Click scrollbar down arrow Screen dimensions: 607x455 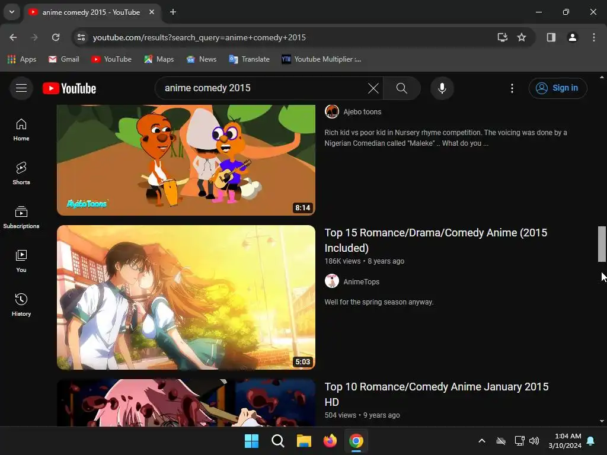click(602, 421)
